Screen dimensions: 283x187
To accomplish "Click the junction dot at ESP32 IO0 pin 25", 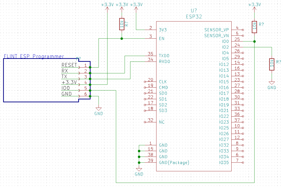I will click(254, 41).
